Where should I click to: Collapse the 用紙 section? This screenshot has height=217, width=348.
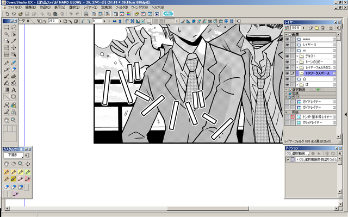click(x=287, y=112)
